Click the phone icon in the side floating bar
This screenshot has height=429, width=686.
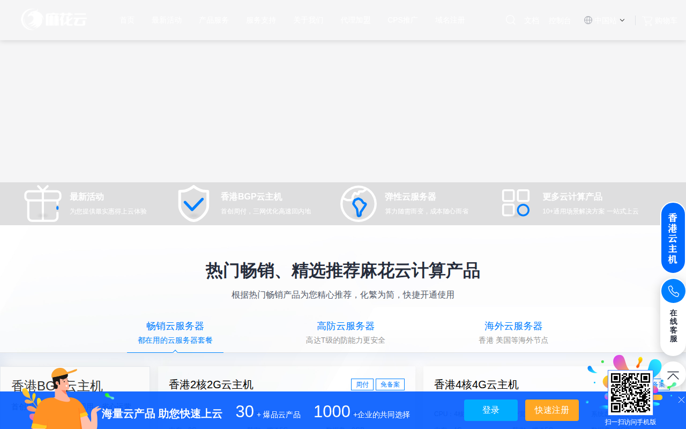pos(673,291)
